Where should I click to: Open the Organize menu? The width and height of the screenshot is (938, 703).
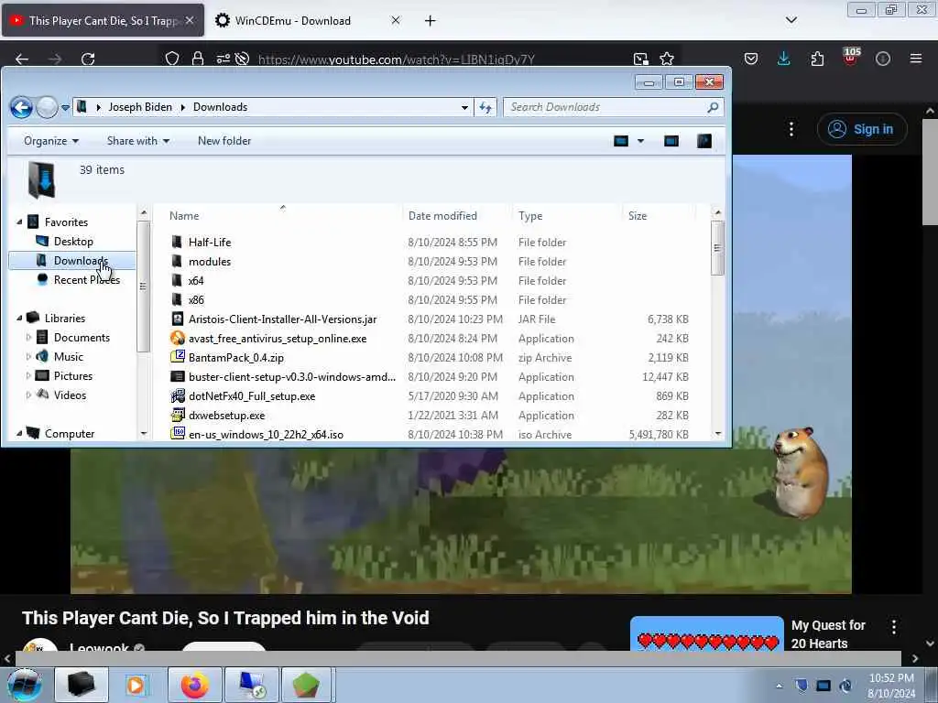click(51, 141)
